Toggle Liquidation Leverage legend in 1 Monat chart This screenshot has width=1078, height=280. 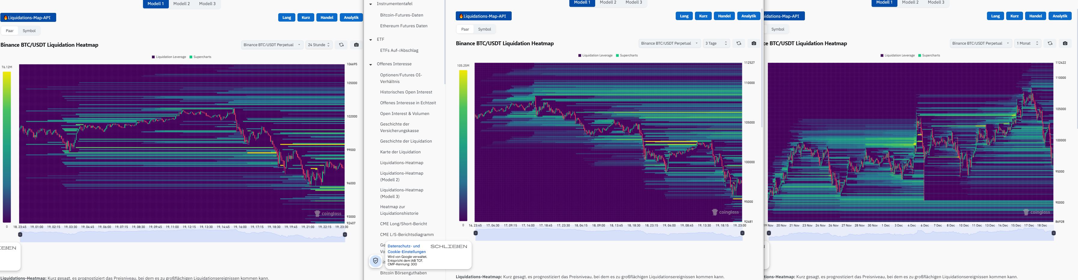tap(898, 55)
